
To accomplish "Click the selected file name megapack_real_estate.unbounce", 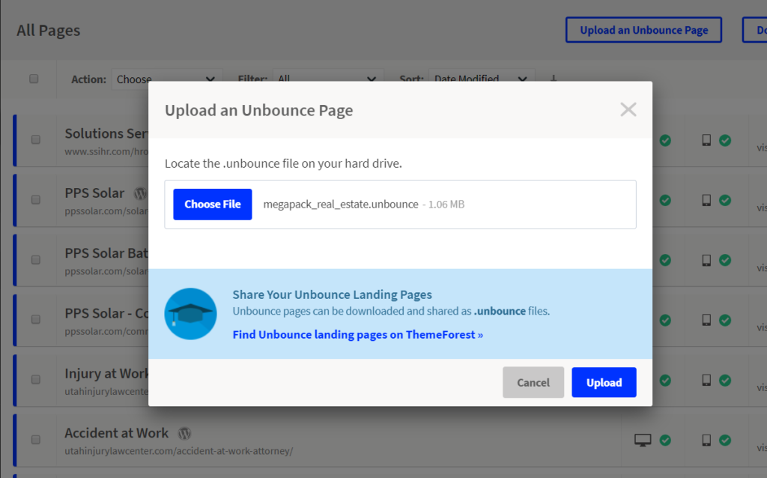I will (341, 204).
